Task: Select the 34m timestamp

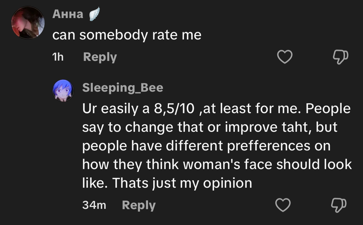Action: tap(94, 205)
